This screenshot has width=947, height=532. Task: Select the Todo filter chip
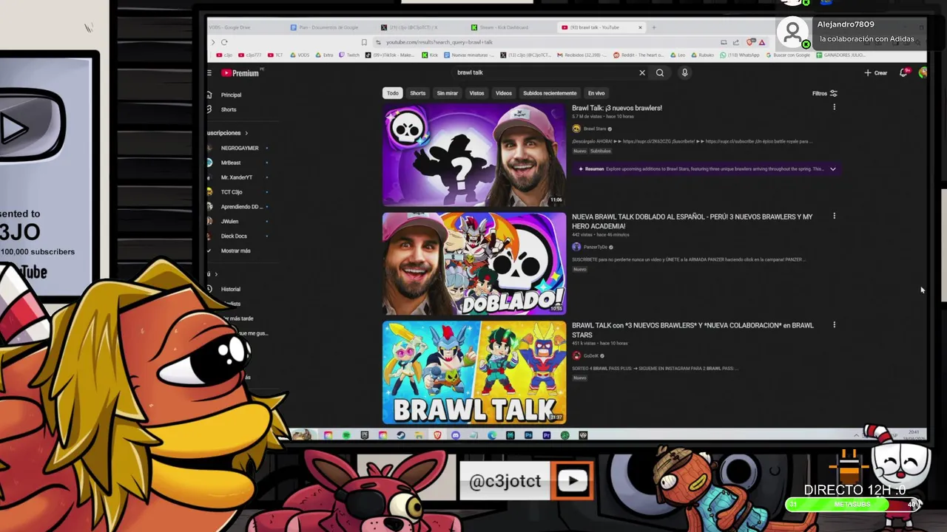392,93
